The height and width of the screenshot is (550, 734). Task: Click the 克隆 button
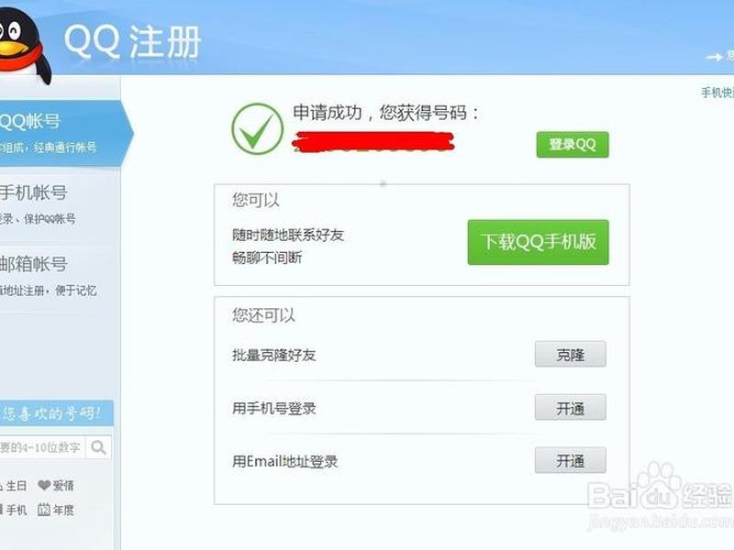570,354
